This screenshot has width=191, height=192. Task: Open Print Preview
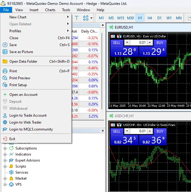point(20,78)
